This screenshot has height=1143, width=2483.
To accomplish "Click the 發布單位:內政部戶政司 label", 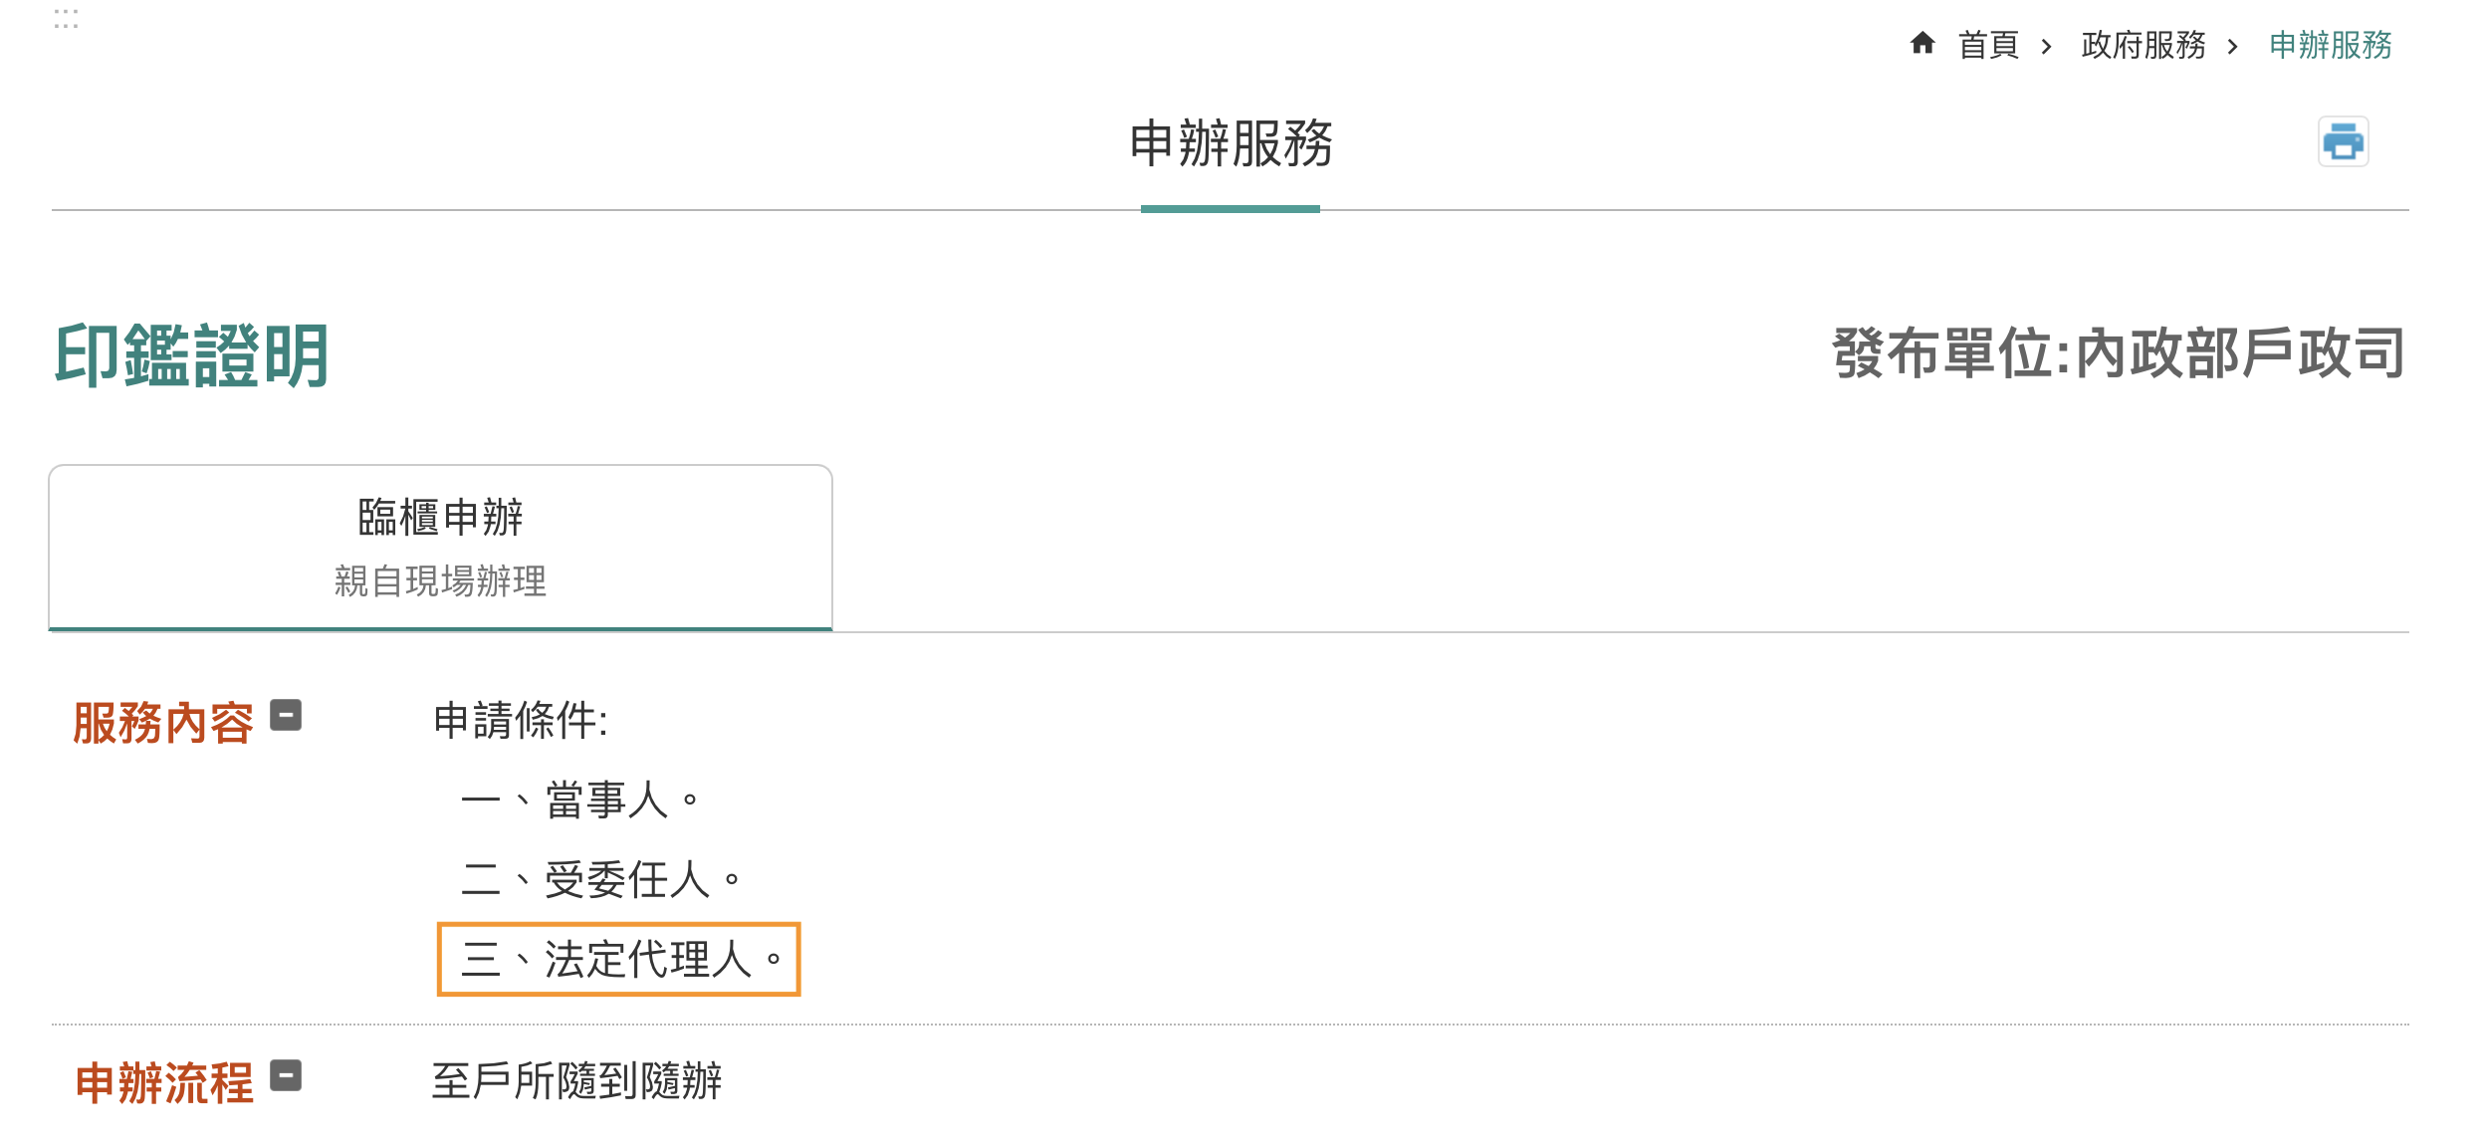I will 2119,353.
